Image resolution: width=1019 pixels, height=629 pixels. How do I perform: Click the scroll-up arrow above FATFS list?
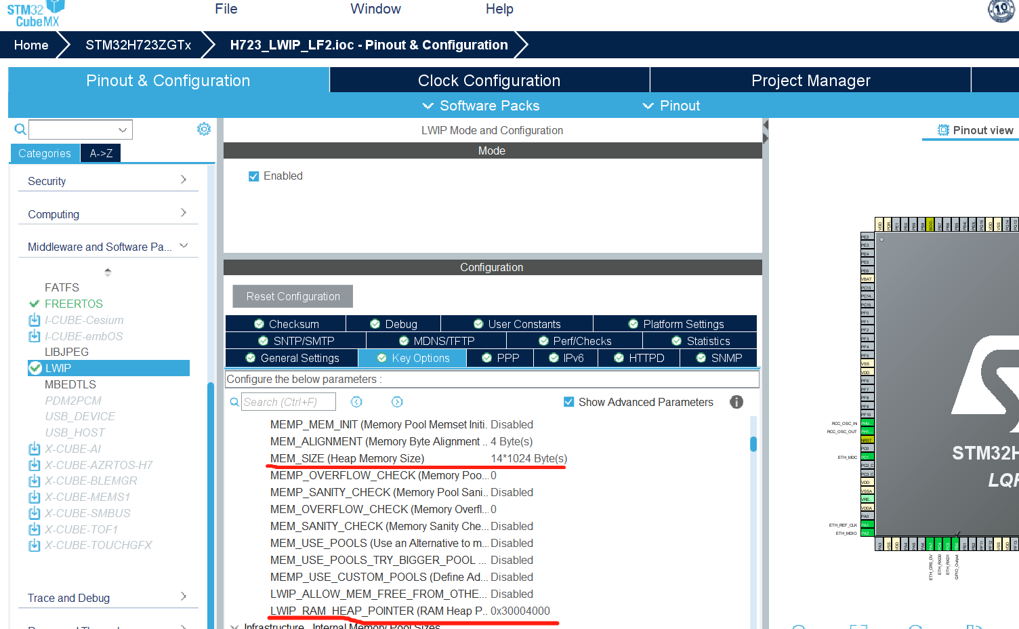[108, 270]
